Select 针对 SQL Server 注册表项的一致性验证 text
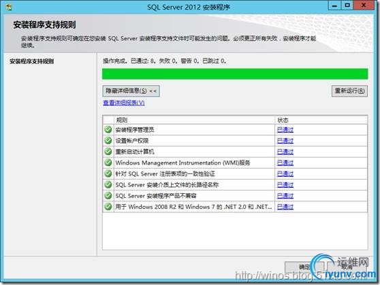The height and width of the screenshot is (285, 380). coord(165,174)
